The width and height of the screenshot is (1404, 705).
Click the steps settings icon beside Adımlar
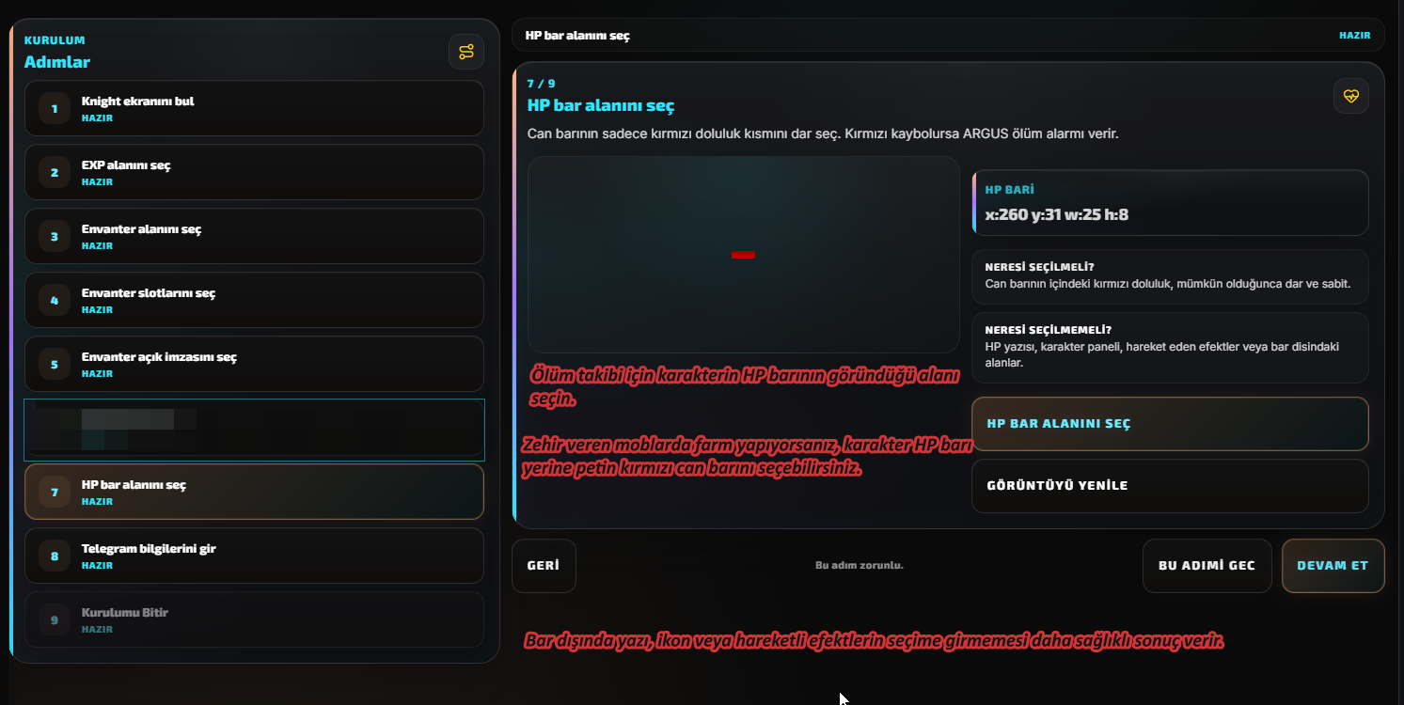(466, 52)
